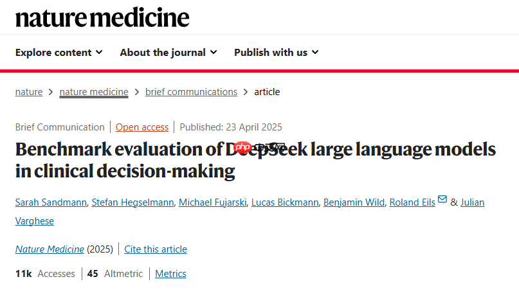The width and height of the screenshot is (519, 295).
Task: Click the nature medicine logo
Action: (x=102, y=17)
